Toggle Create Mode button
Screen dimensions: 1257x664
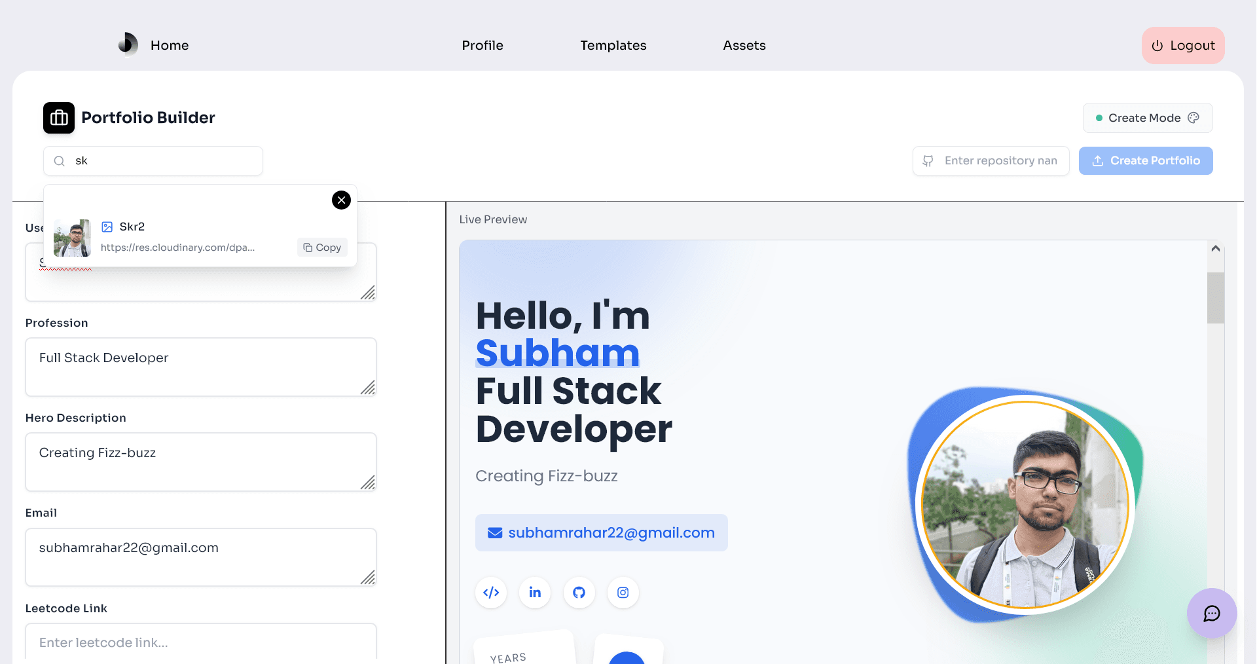pos(1147,118)
